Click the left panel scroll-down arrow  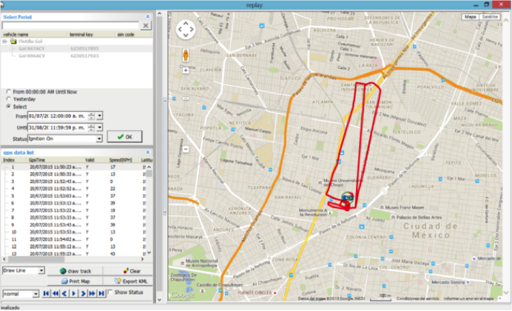(x=159, y=300)
